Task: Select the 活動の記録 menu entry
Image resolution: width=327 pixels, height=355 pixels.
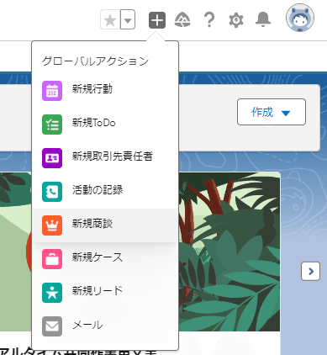Action: point(105,192)
